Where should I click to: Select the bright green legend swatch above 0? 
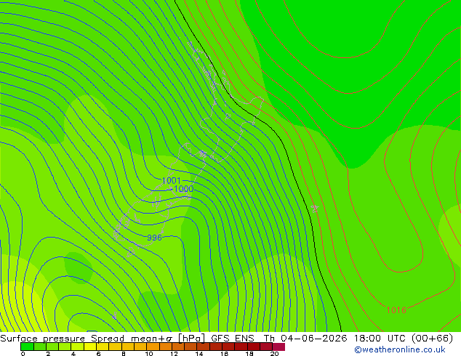coord(27,347)
